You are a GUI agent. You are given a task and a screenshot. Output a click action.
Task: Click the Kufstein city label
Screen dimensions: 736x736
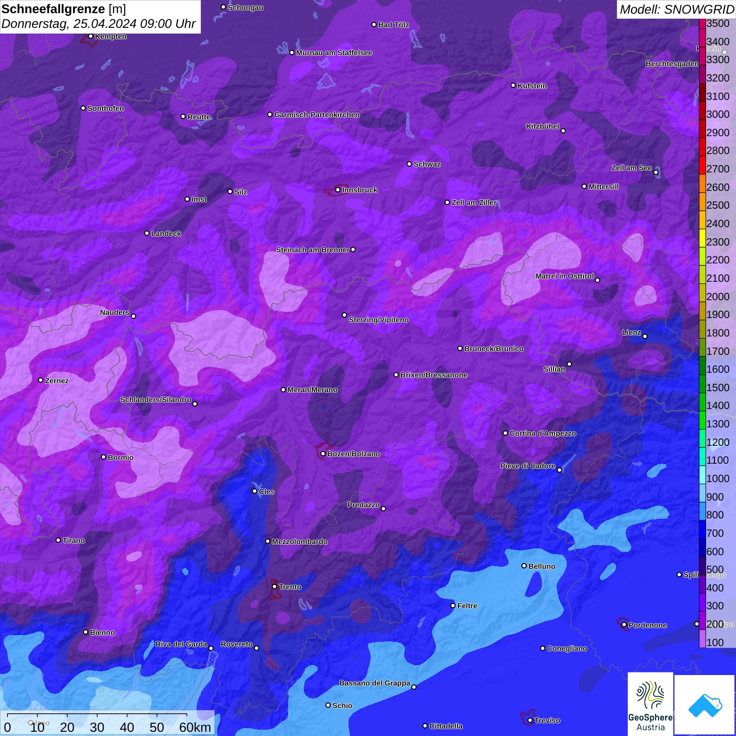tap(532, 86)
